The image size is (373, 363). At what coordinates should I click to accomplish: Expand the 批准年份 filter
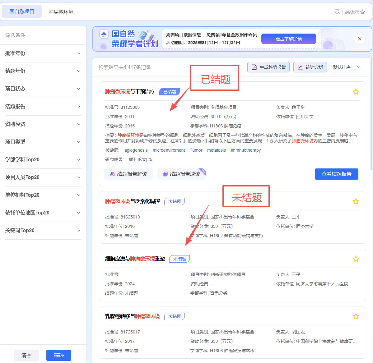[x=43, y=53]
